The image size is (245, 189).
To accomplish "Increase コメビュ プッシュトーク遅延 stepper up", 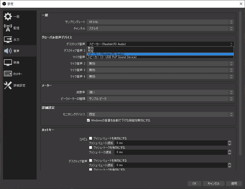I will [x=229, y=151].
